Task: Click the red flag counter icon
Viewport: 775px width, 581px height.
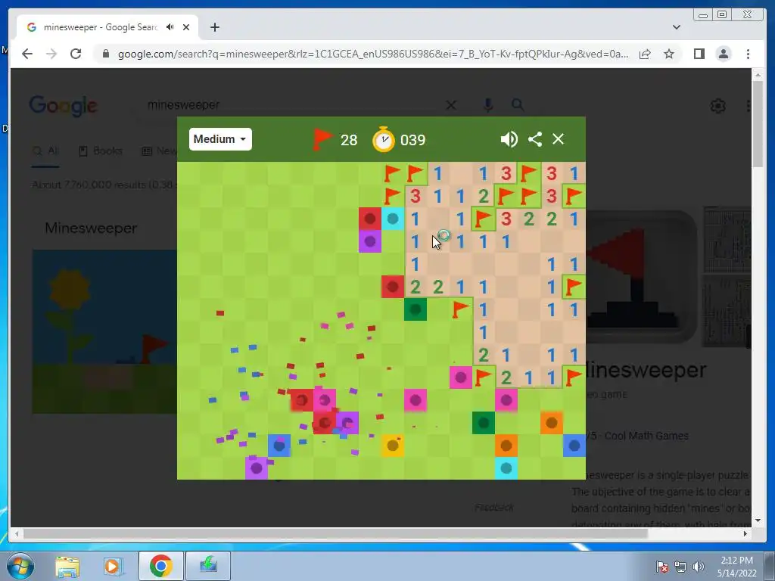Action: pyautogui.click(x=322, y=139)
